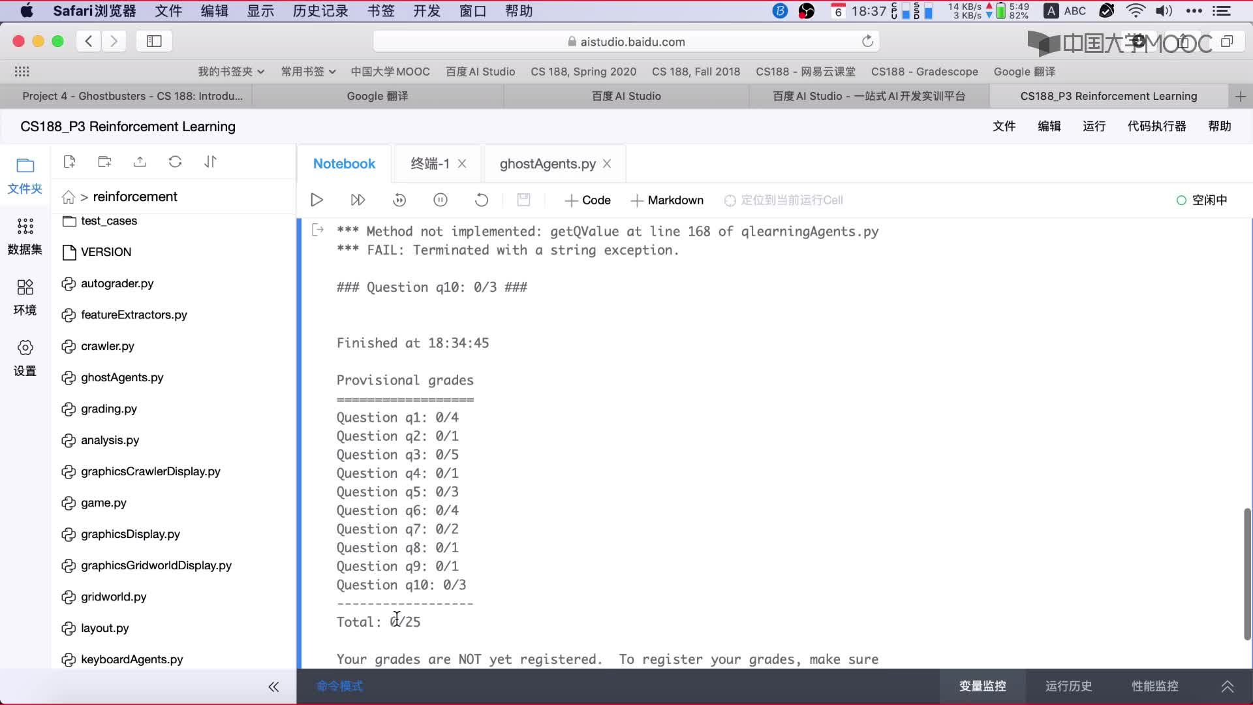Click the restart-and-run kernel icon
The width and height of the screenshot is (1253, 705).
pos(399,200)
